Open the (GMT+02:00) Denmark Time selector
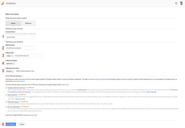Viewport: 185px width, 128px height. coord(25,71)
